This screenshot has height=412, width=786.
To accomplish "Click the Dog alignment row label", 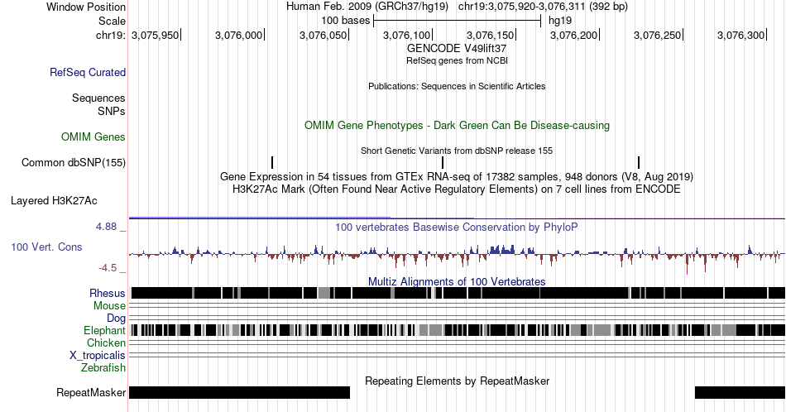I will point(117,319).
